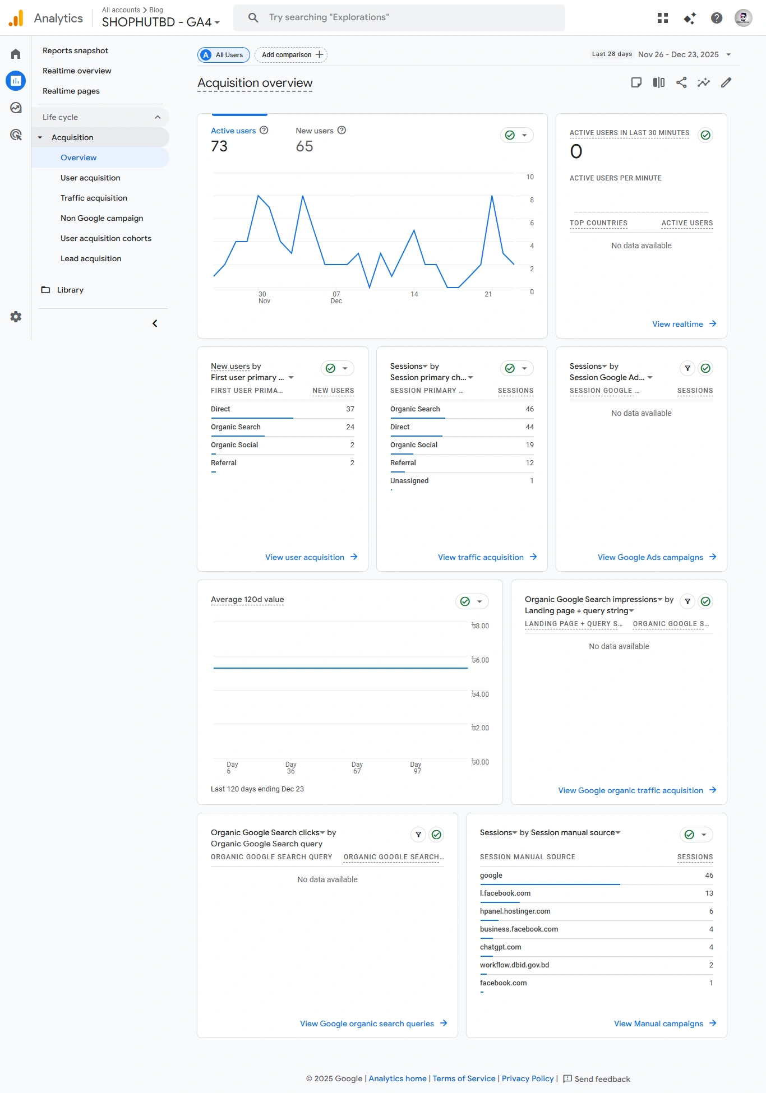Open the report Insights trend icon

click(704, 82)
